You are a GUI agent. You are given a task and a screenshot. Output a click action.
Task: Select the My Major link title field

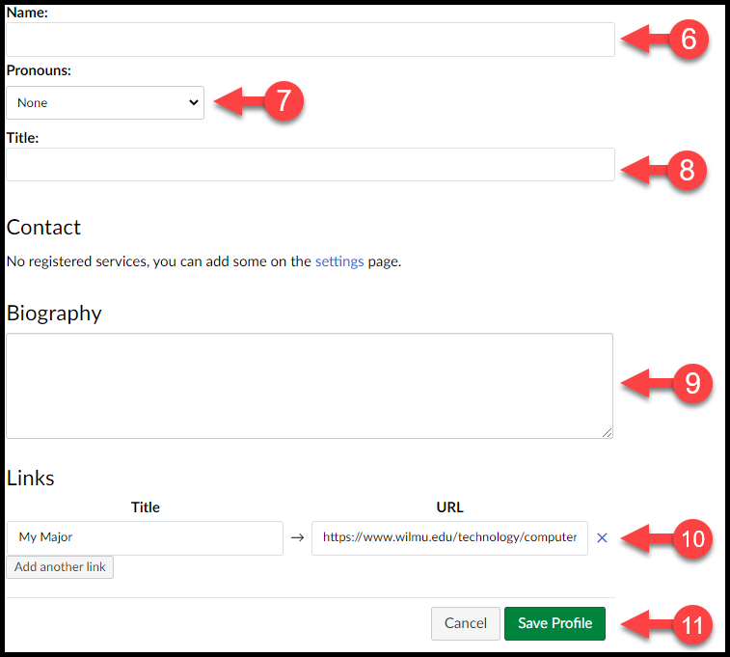(x=145, y=537)
